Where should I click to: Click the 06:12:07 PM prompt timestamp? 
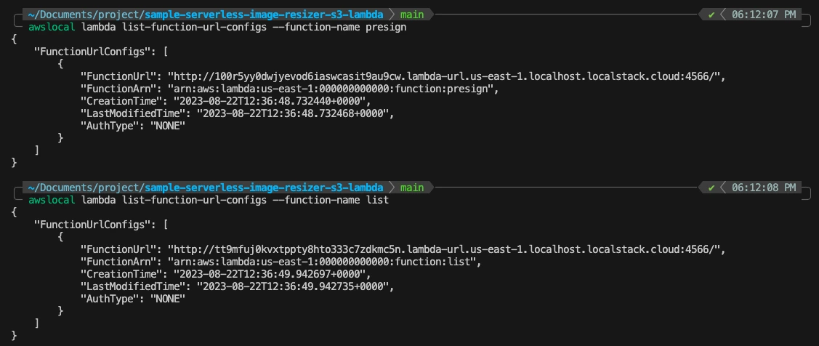point(759,15)
